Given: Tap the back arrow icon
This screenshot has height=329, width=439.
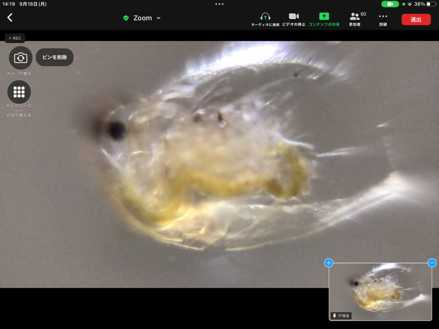Looking at the screenshot, I should pos(10,18).
